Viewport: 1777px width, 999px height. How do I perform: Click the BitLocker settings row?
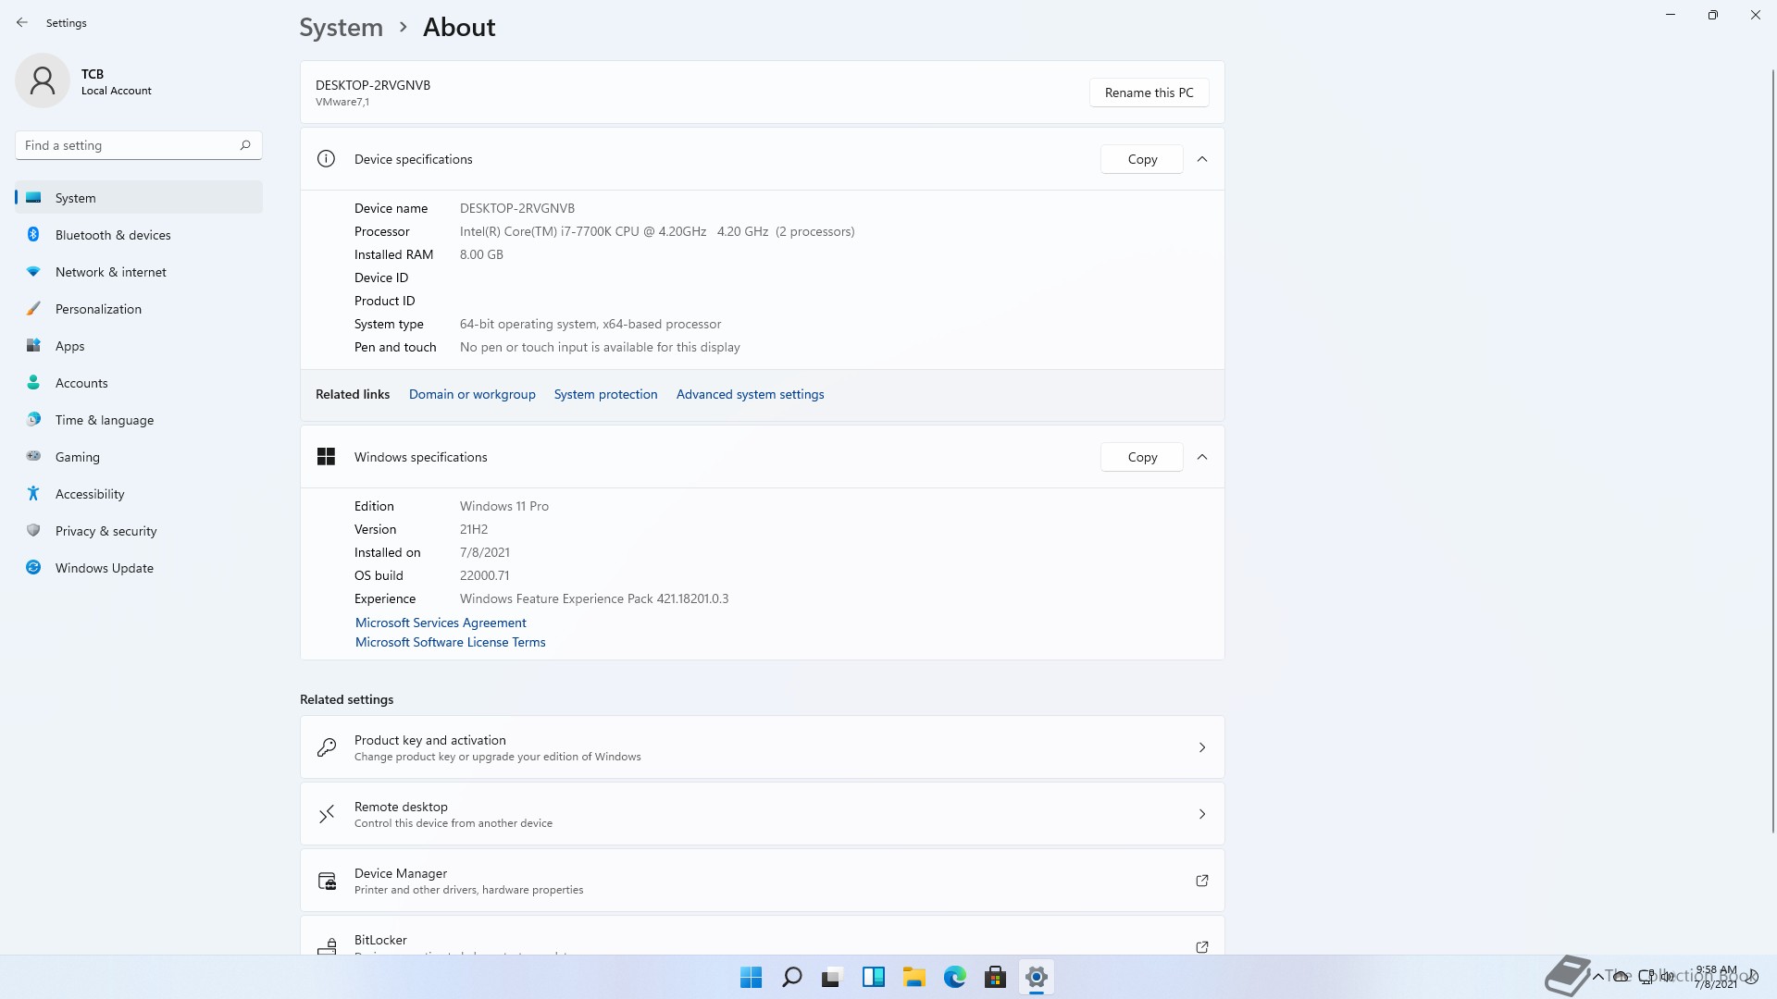click(762, 935)
